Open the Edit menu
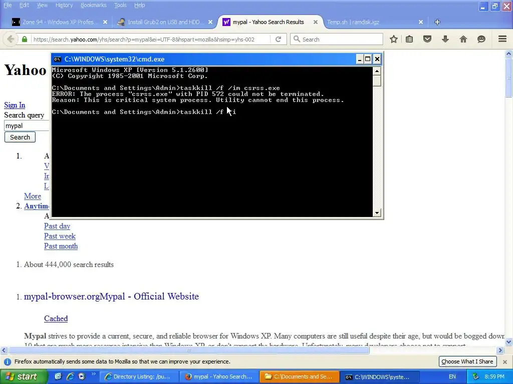 coord(24,5)
